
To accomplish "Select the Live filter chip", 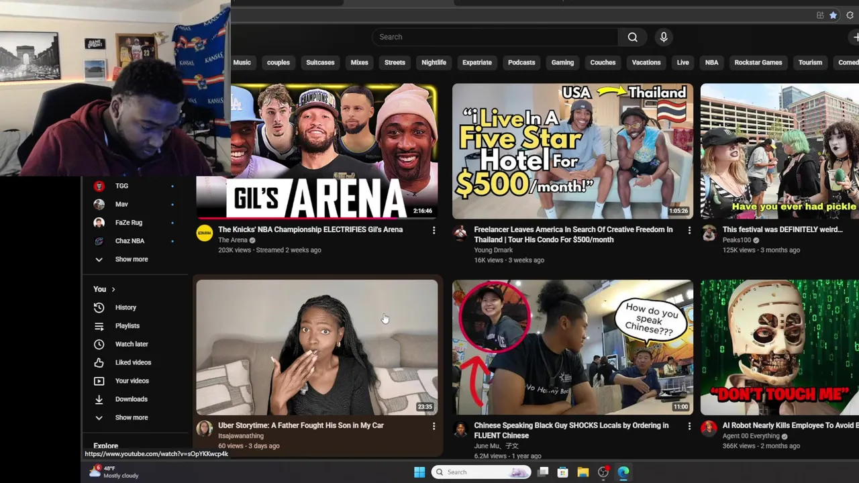I will click(x=683, y=62).
